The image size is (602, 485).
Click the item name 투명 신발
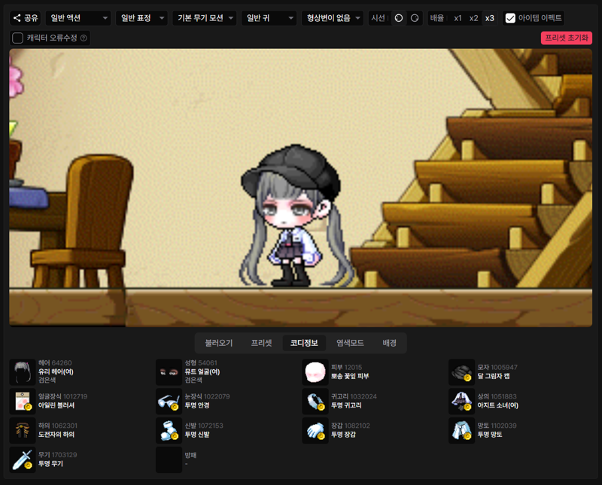pos(197,435)
